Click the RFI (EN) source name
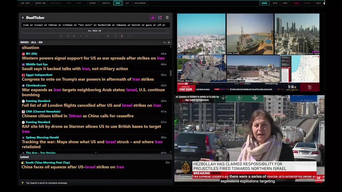The width and height of the screenshot is (342, 192). click(x=32, y=54)
